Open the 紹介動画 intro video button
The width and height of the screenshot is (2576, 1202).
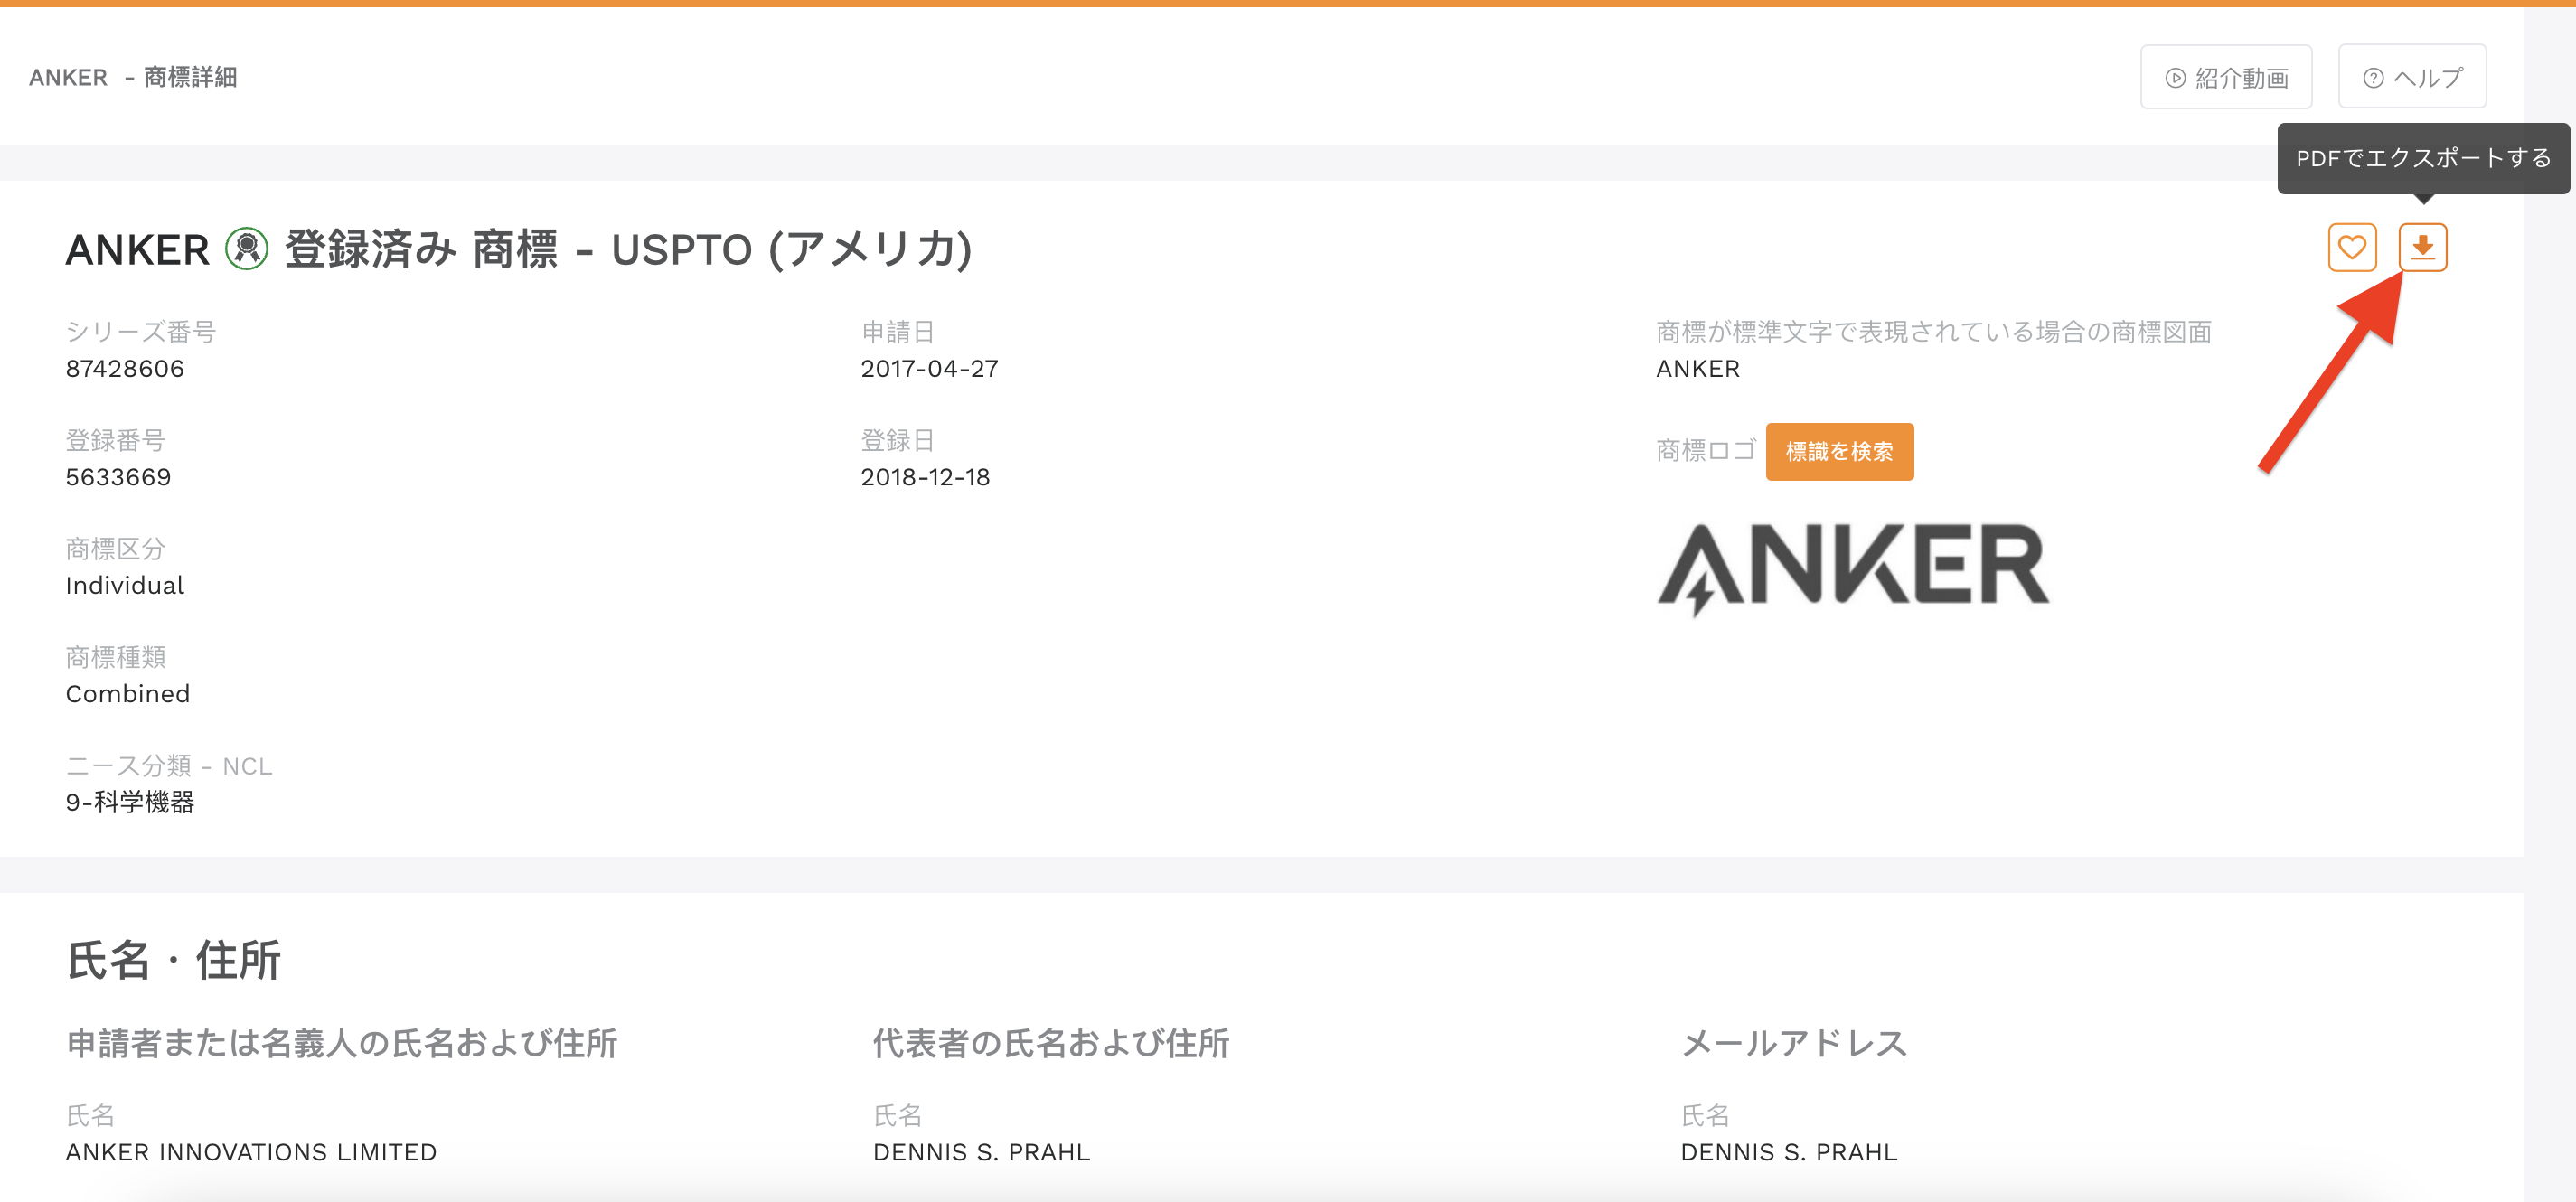pyautogui.click(x=2226, y=77)
